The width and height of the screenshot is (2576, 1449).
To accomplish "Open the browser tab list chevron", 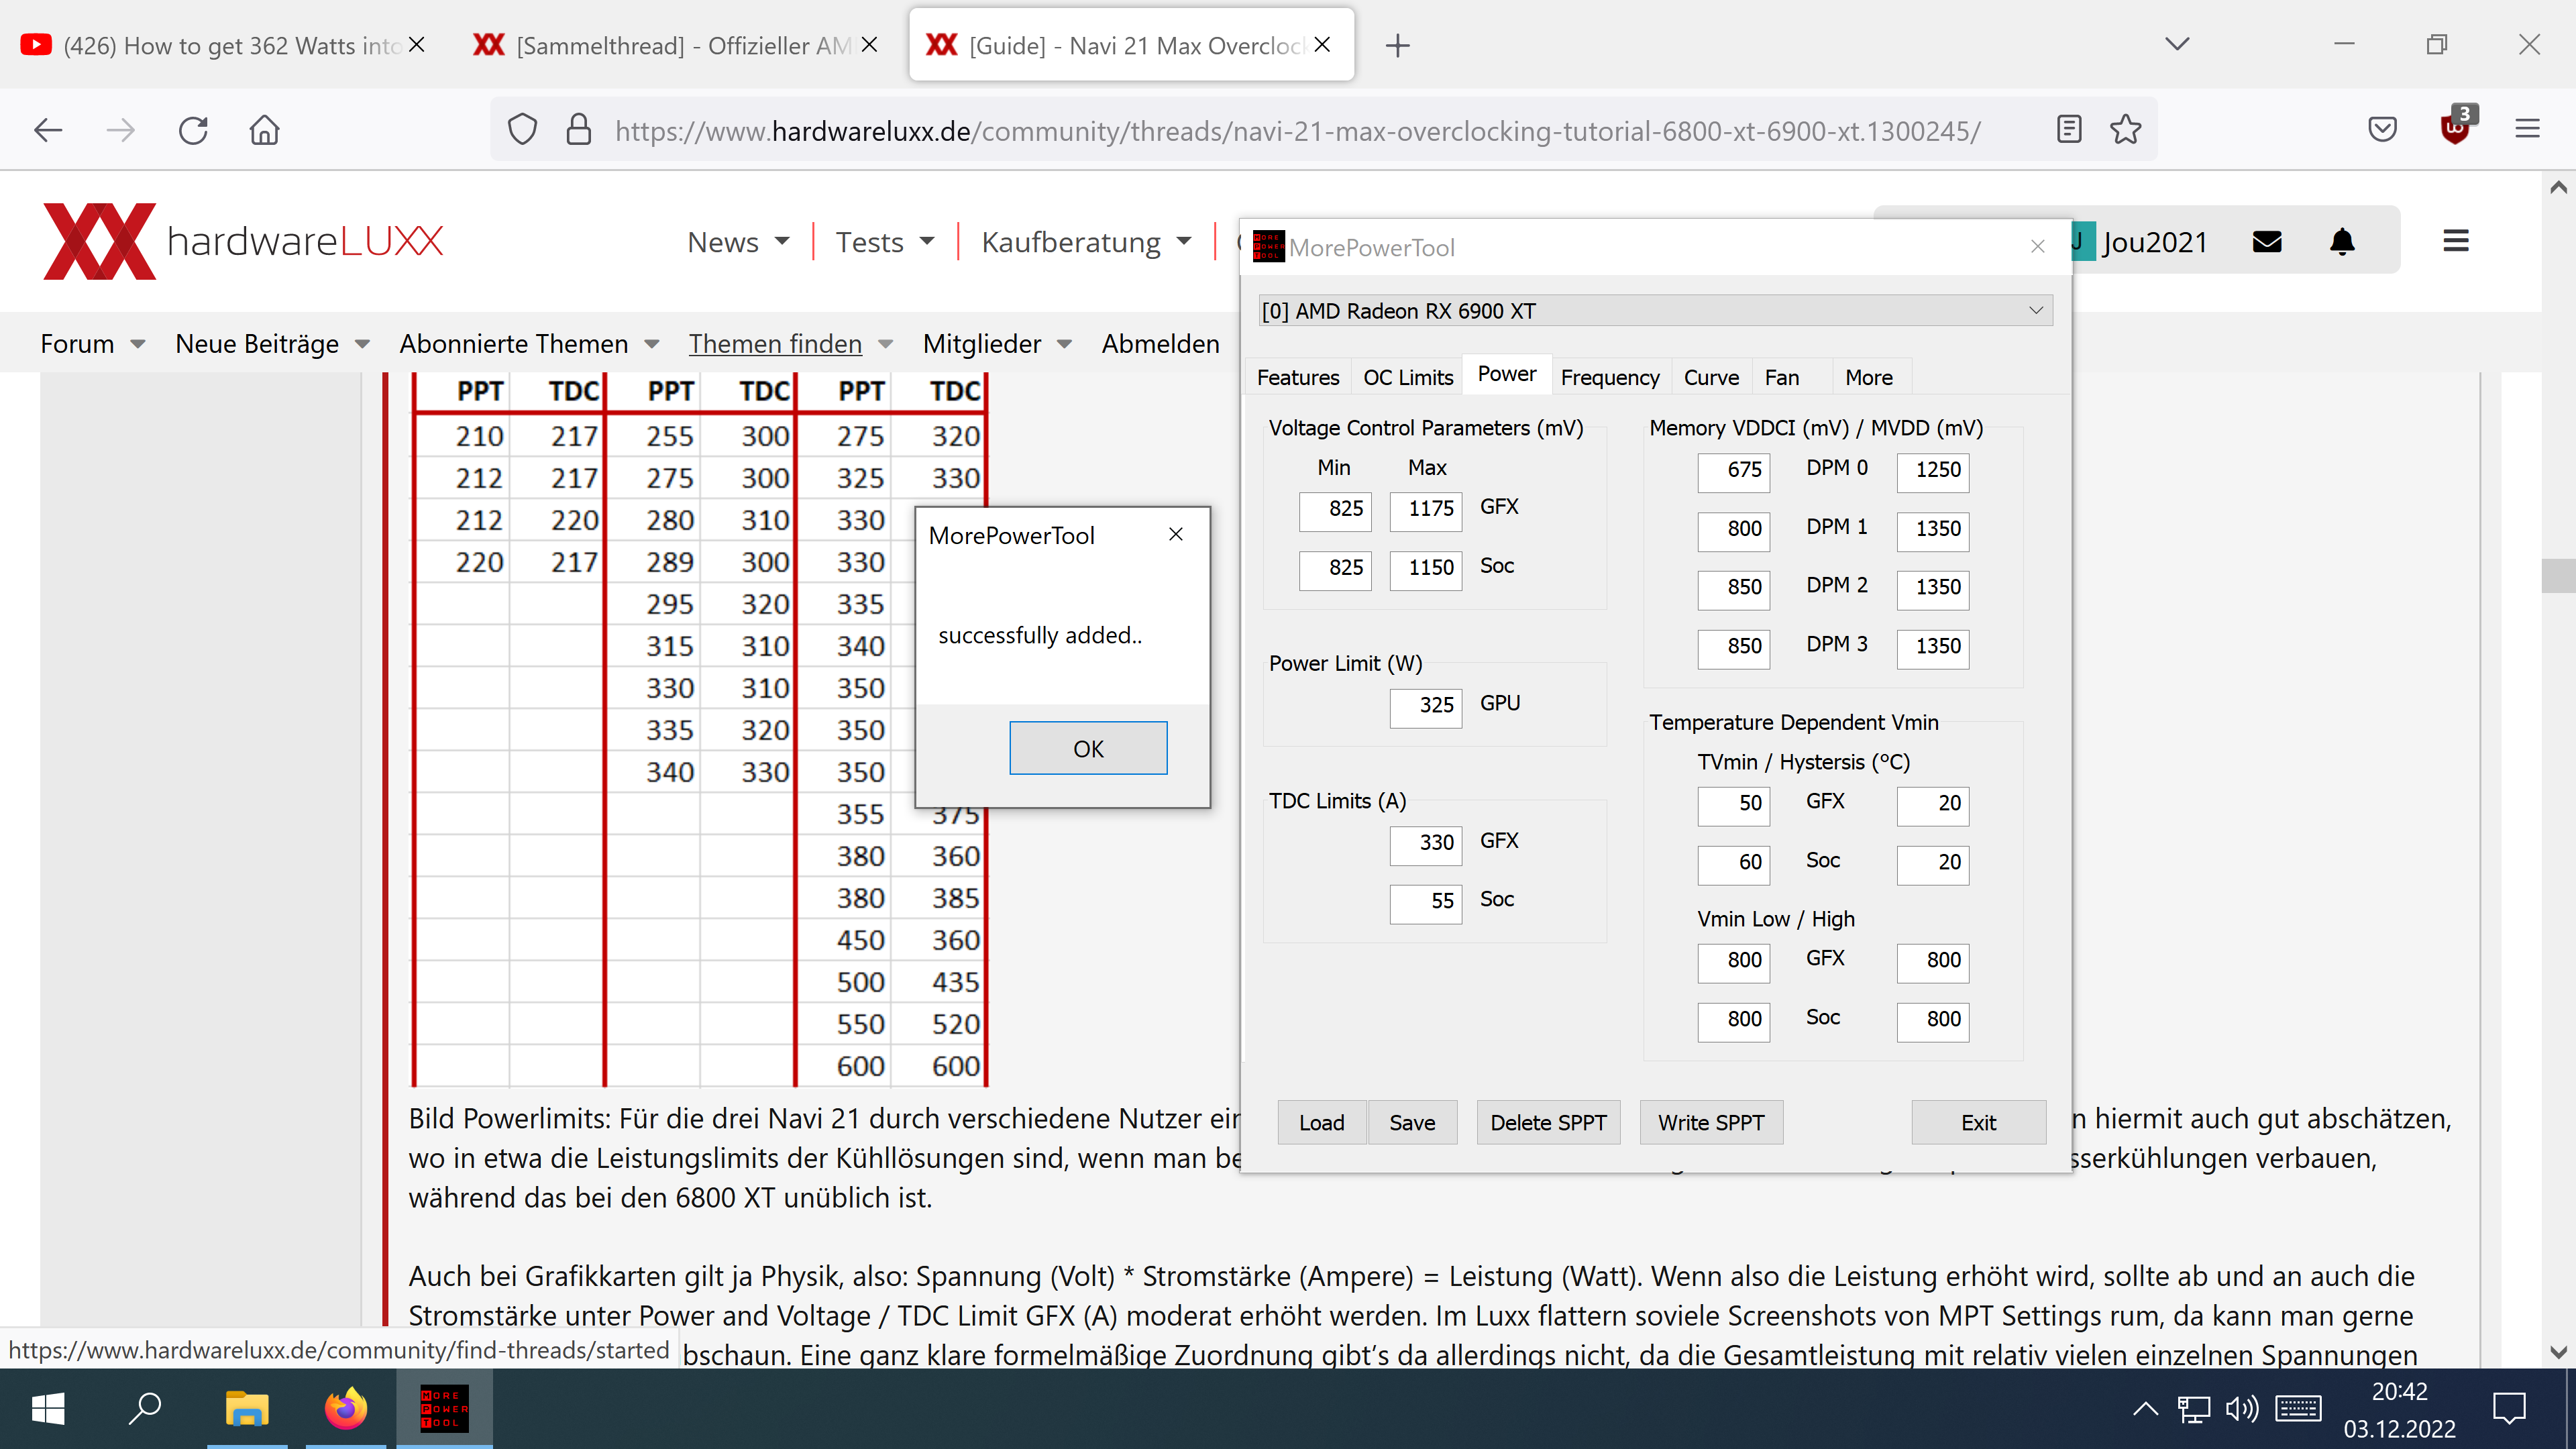I will tap(2177, 44).
